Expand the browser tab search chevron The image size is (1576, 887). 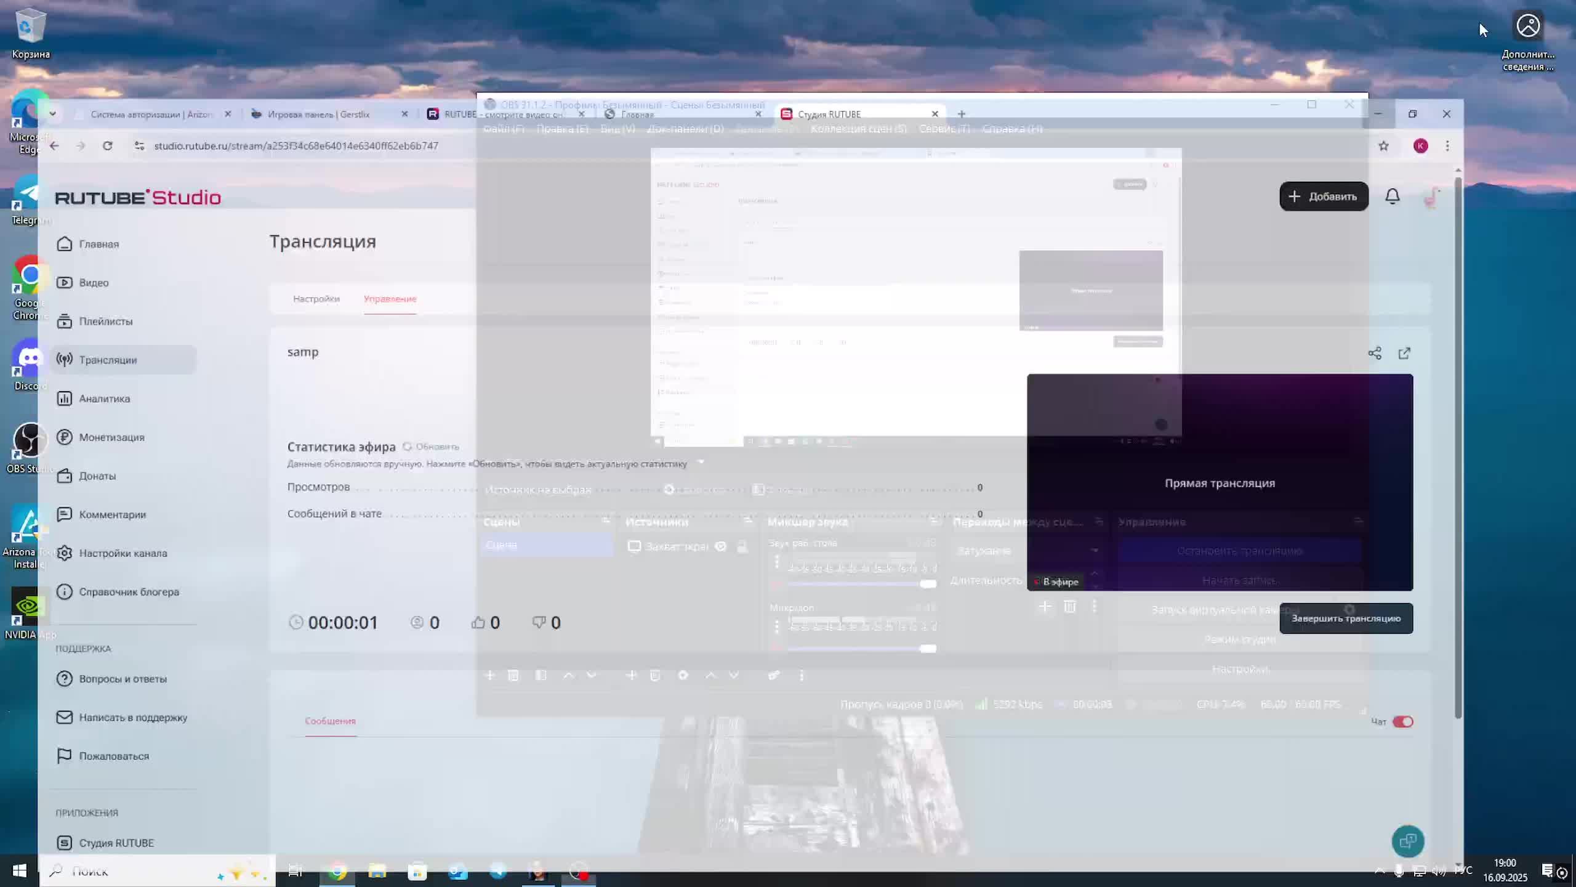click(52, 114)
